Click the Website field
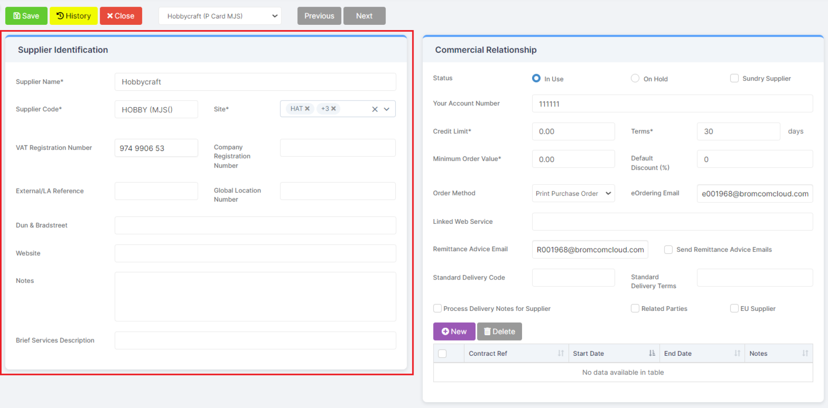The height and width of the screenshot is (408, 828). point(255,253)
